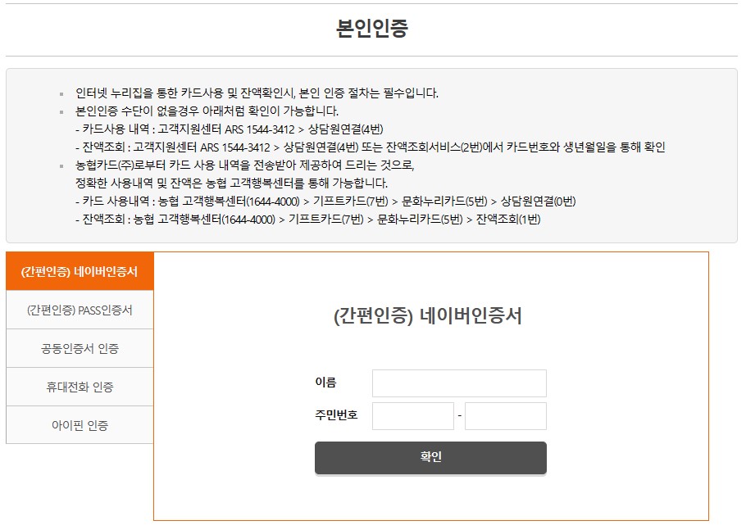Switch to (간편인증) PASS인증서 tab
Screen dimensions: 746x530
tap(80, 310)
